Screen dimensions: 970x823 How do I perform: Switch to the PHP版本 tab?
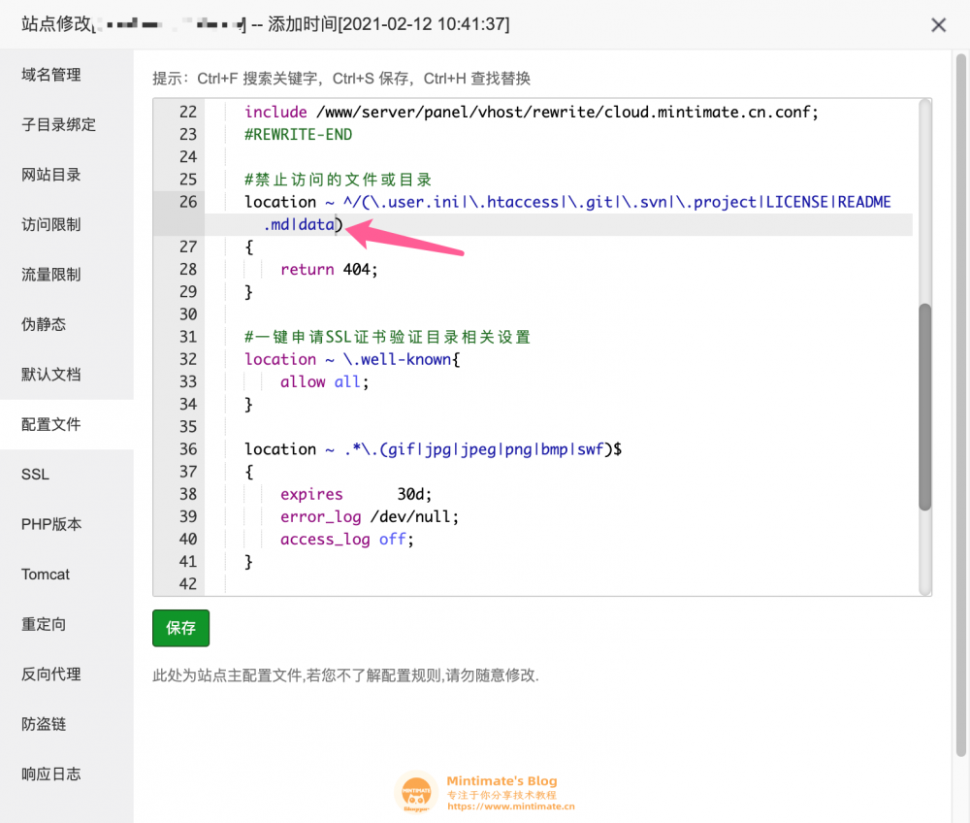[x=51, y=524]
